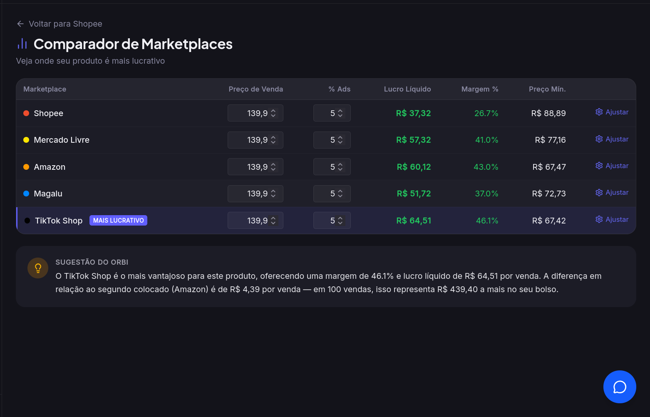
Task: Click the Shopee price stepper arrows
Action: 273,113
